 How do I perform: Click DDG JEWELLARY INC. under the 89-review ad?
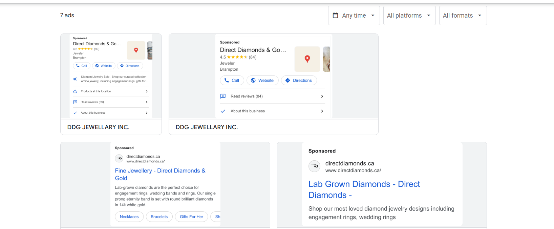coord(98,127)
